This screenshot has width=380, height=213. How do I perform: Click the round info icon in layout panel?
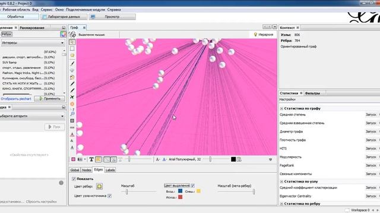[x=61, y=183]
